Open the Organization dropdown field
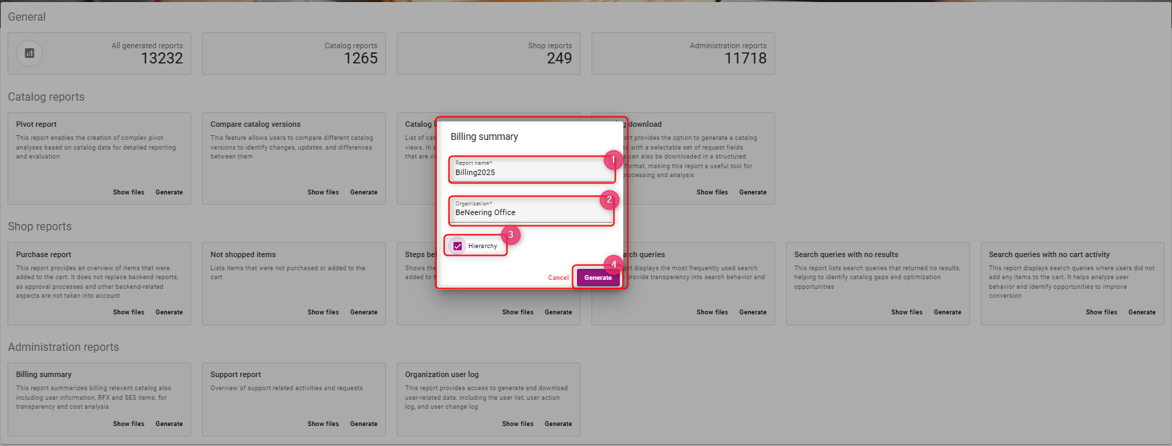Screen dimensions: 1172x446 tap(530, 212)
